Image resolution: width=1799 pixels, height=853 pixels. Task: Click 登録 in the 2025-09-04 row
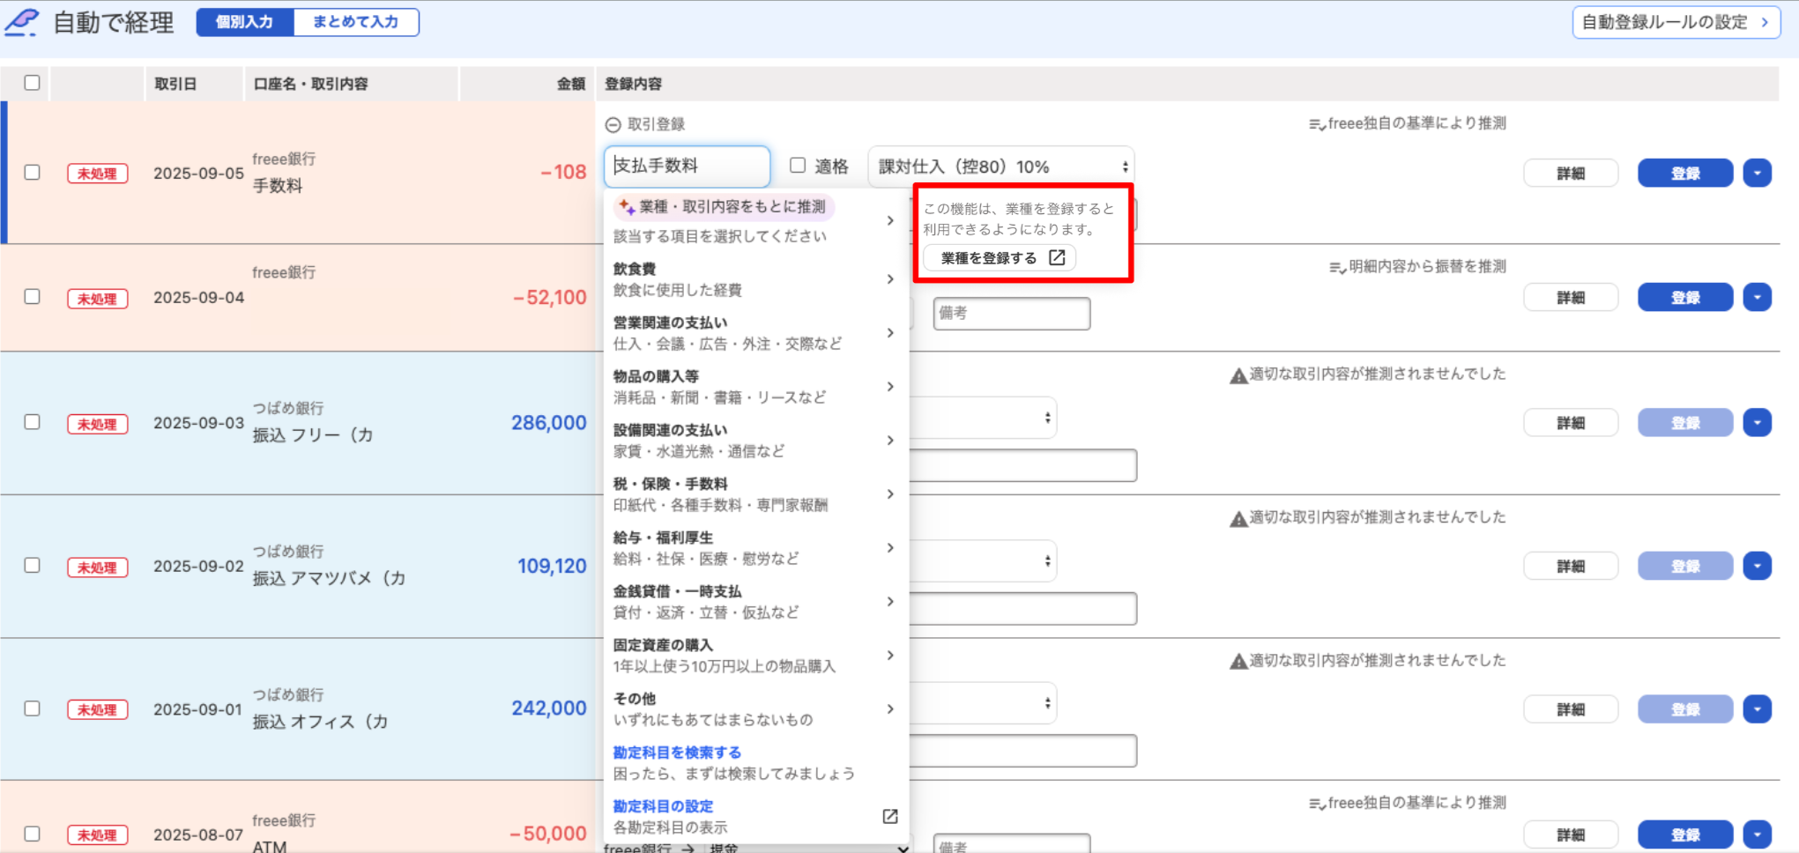(x=1685, y=298)
